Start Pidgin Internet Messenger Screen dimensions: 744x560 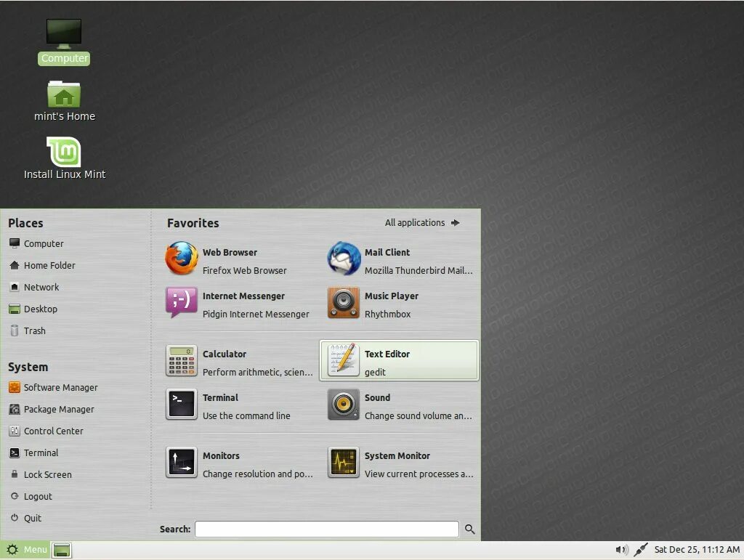click(238, 305)
